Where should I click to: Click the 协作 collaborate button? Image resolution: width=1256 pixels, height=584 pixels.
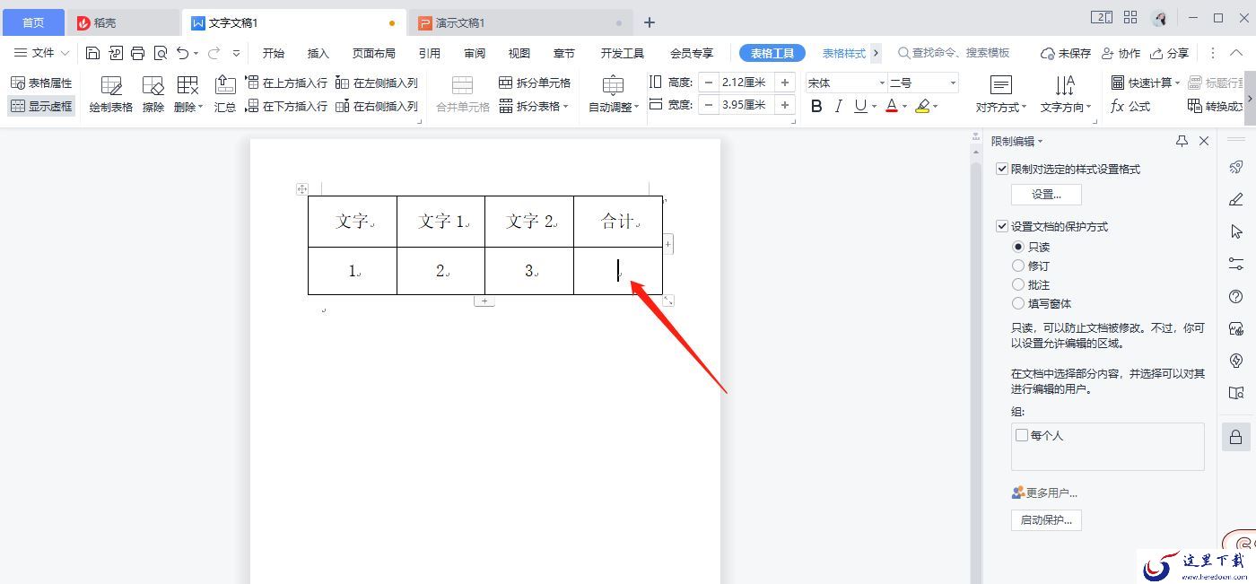1121,53
